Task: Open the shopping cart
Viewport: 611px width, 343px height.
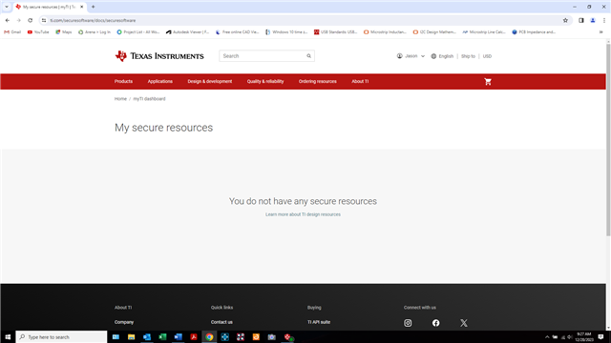Action: click(488, 82)
